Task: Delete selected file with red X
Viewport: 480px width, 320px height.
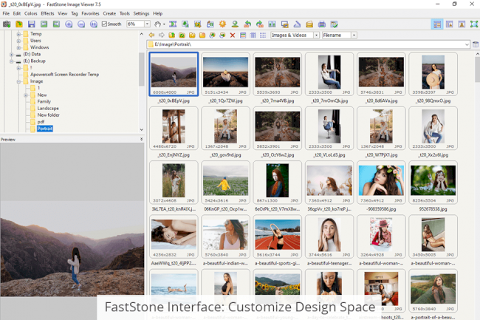Action: 233,35
